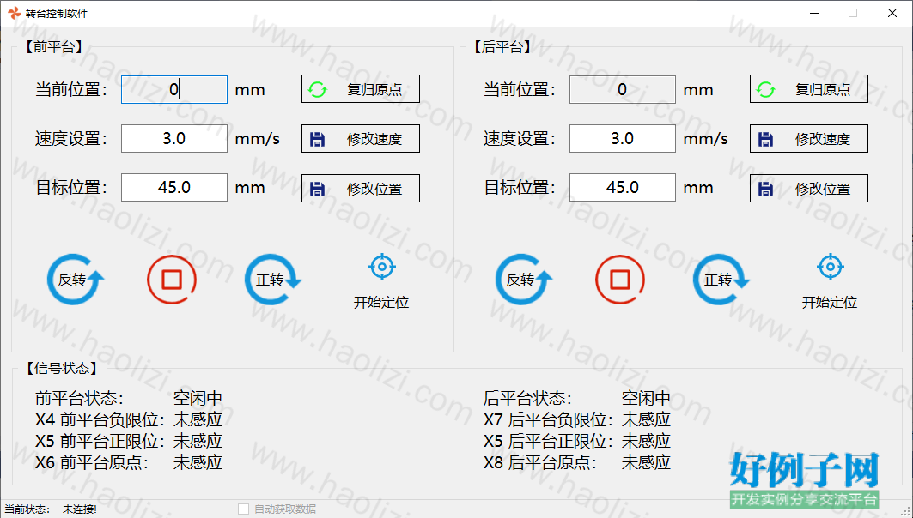Close the 转台控制软件 window

(892, 14)
